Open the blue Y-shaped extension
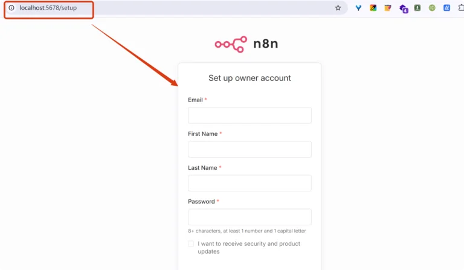 [x=358, y=8]
